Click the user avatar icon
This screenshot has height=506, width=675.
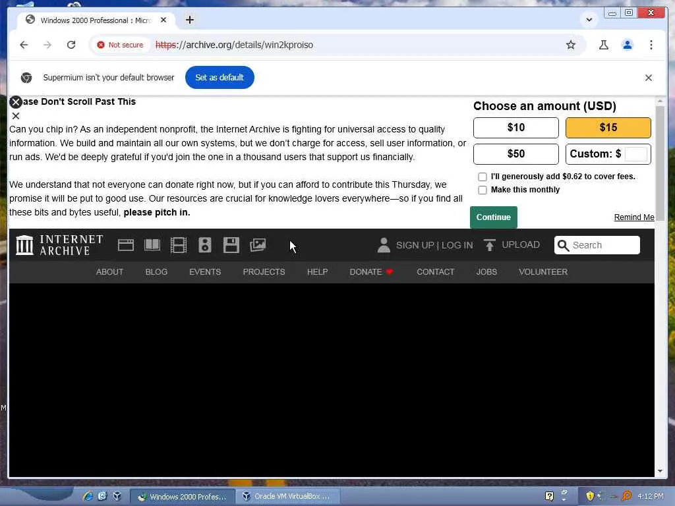pos(384,245)
